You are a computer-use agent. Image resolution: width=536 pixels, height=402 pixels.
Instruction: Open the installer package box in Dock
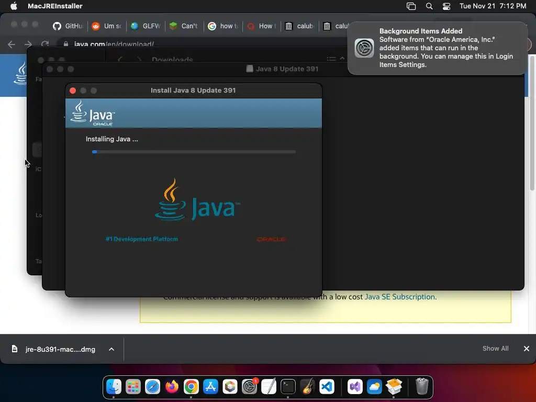pos(394,387)
